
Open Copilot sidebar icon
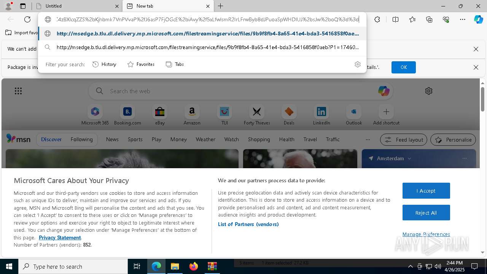pos(478,19)
